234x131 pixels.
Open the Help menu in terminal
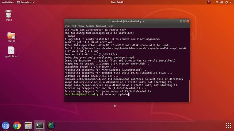point(110,26)
